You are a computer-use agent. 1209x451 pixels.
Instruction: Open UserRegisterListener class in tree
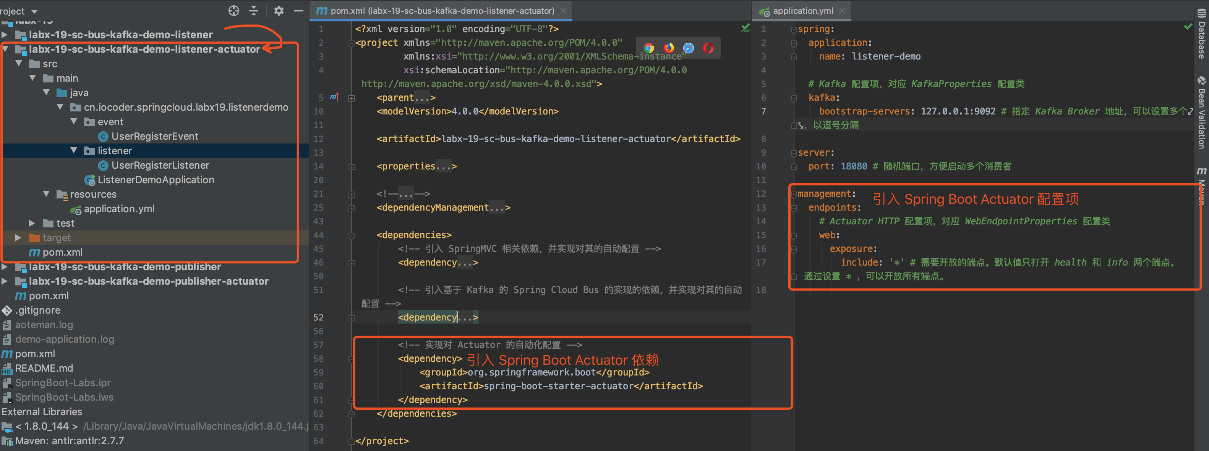coord(160,165)
